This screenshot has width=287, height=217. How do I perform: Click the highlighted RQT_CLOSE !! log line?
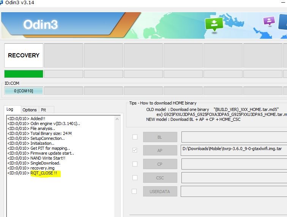(x=32, y=173)
